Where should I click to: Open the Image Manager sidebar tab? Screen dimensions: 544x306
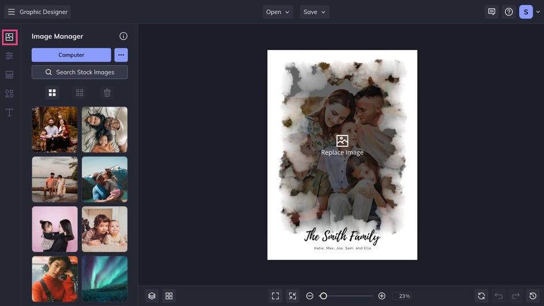pyautogui.click(x=9, y=37)
